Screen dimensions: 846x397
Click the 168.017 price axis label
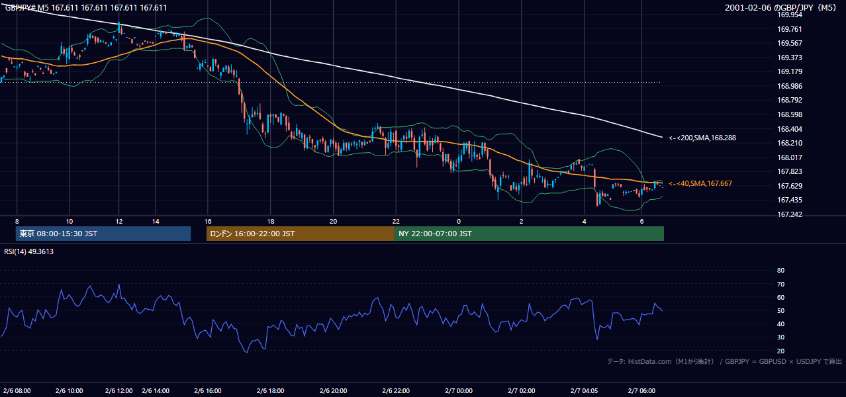[789, 157]
